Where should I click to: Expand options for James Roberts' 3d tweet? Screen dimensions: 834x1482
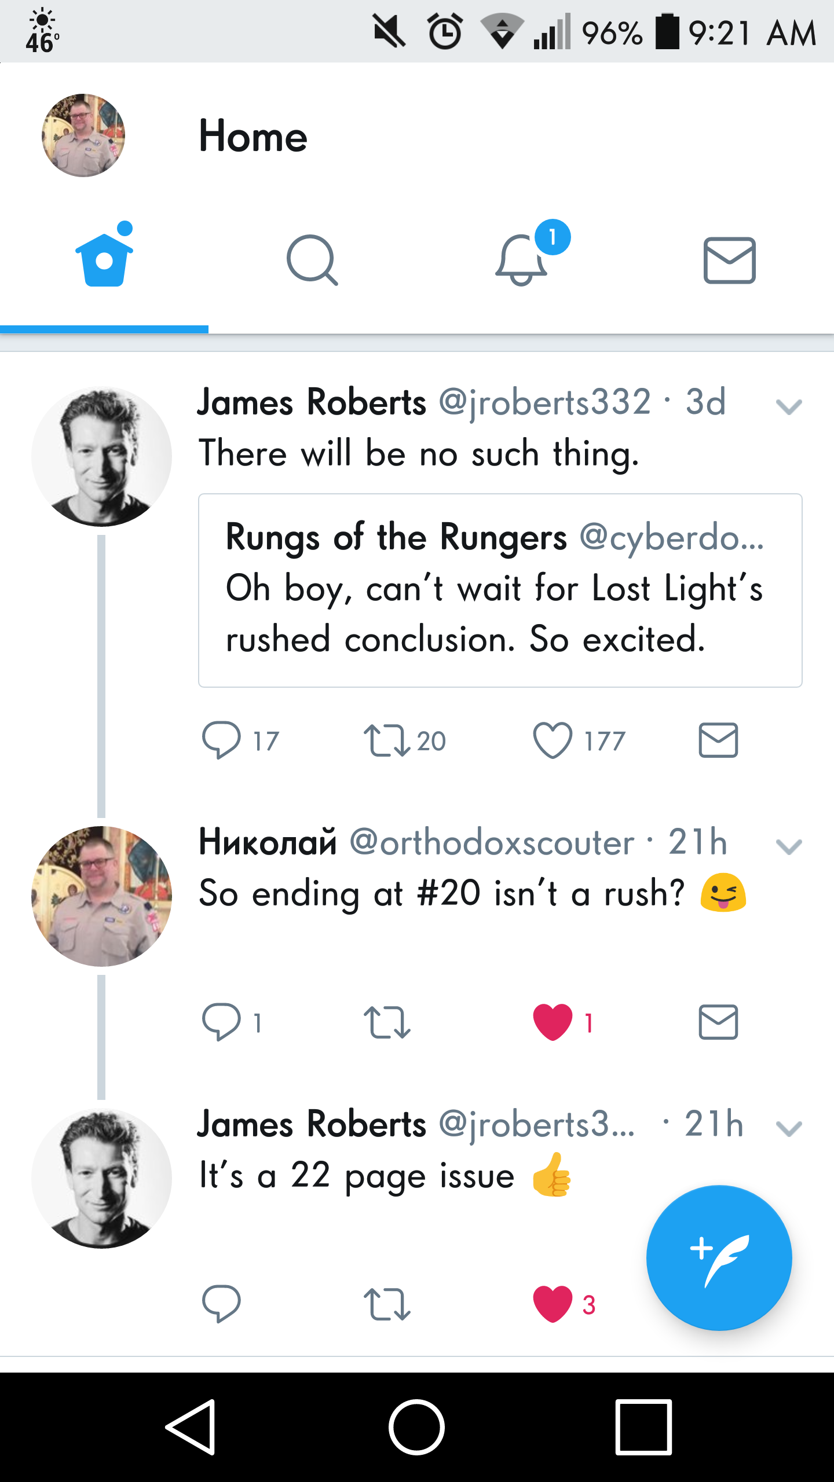(x=789, y=407)
